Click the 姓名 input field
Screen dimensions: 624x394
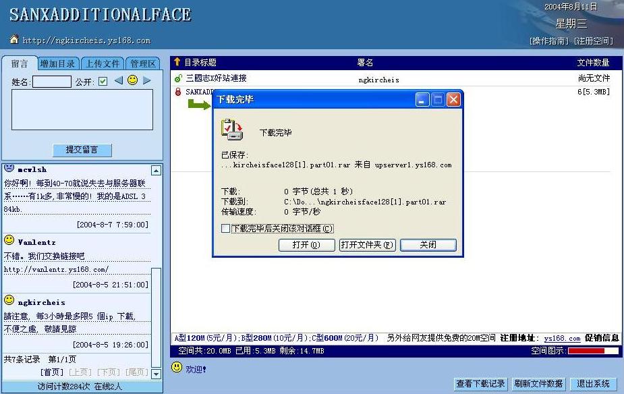[x=52, y=82]
